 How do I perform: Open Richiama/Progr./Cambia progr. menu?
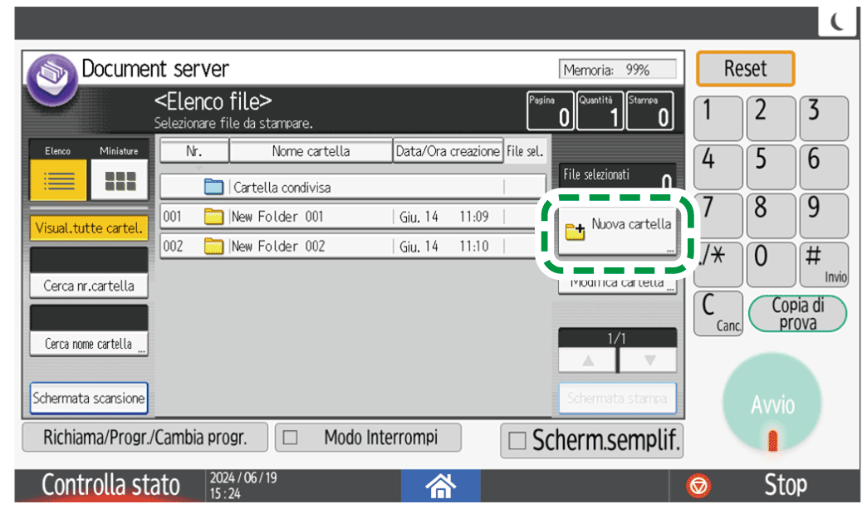(x=144, y=438)
